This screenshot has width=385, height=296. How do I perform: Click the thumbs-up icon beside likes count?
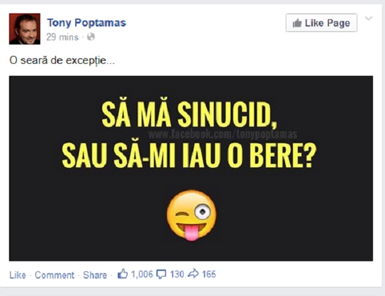tap(123, 274)
